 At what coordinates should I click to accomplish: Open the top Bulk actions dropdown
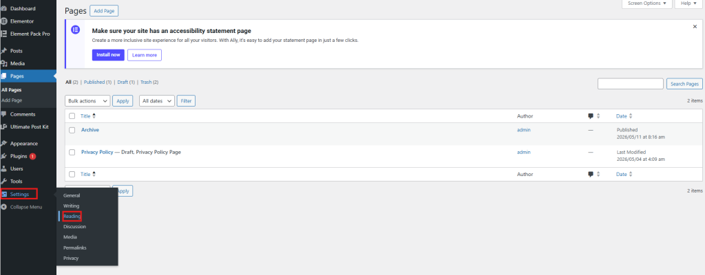87,101
